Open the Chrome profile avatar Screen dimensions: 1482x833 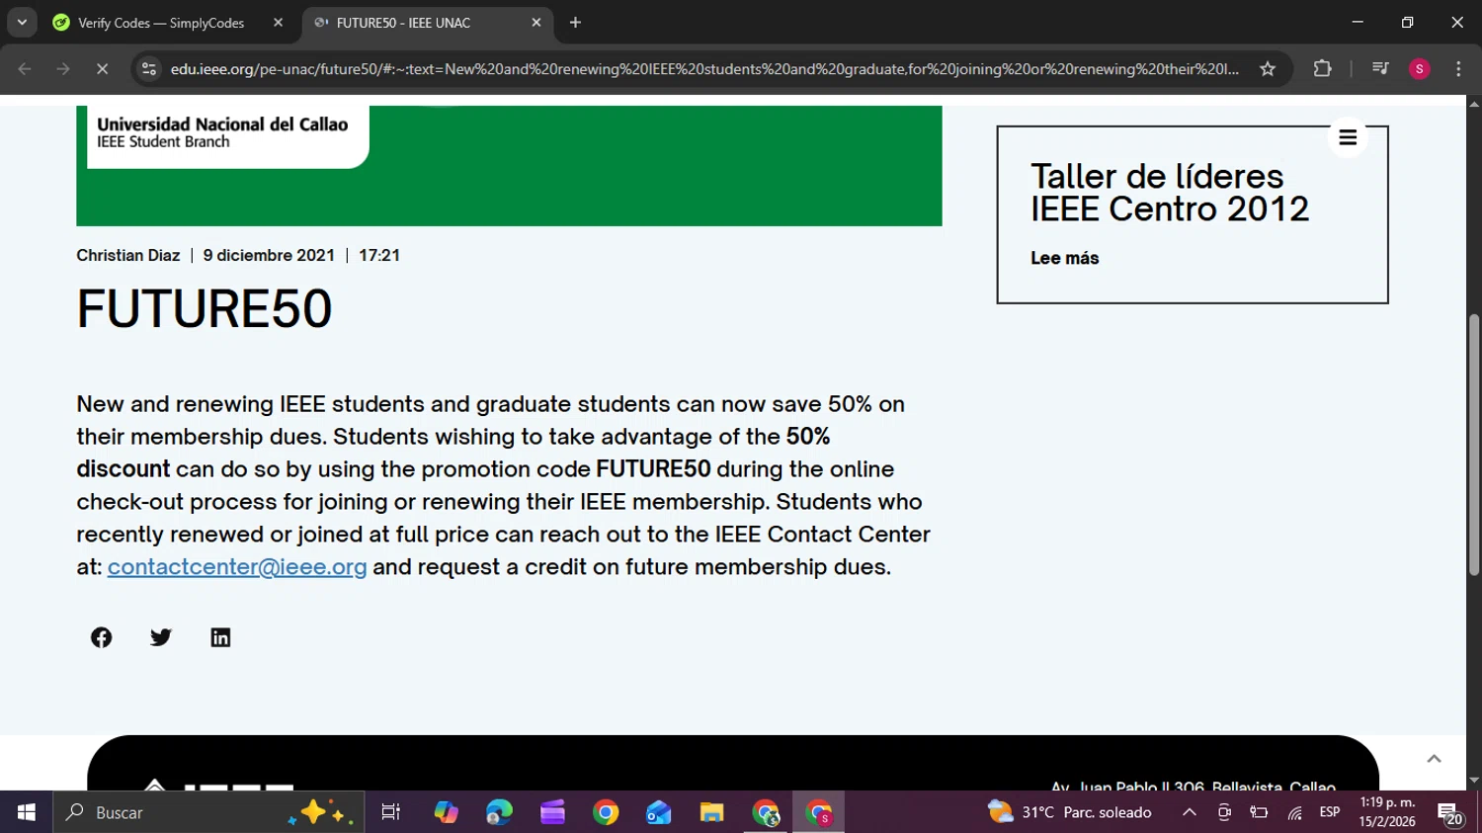1420,69
